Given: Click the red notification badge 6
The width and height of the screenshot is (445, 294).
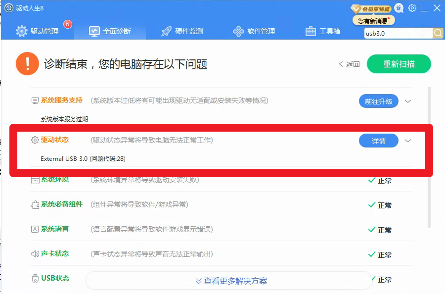Looking at the screenshot, I should pos(68,24).
